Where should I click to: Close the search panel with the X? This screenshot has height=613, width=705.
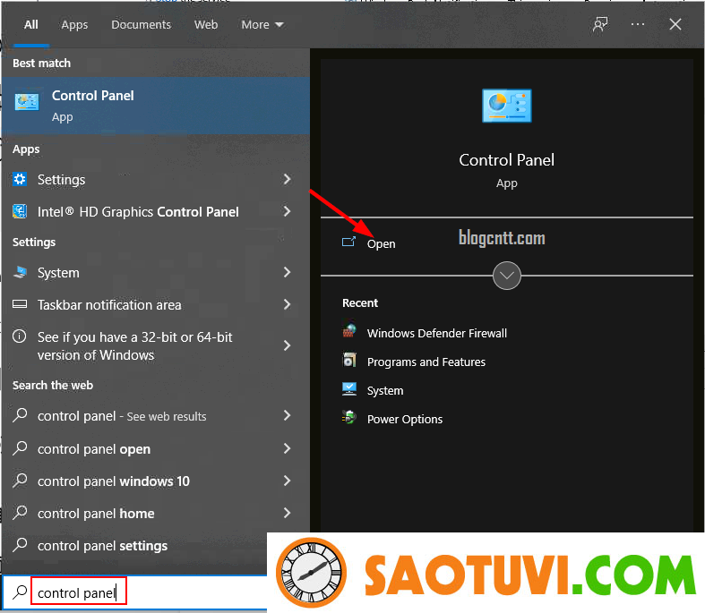pyautogui.click(x=675, y=24)
